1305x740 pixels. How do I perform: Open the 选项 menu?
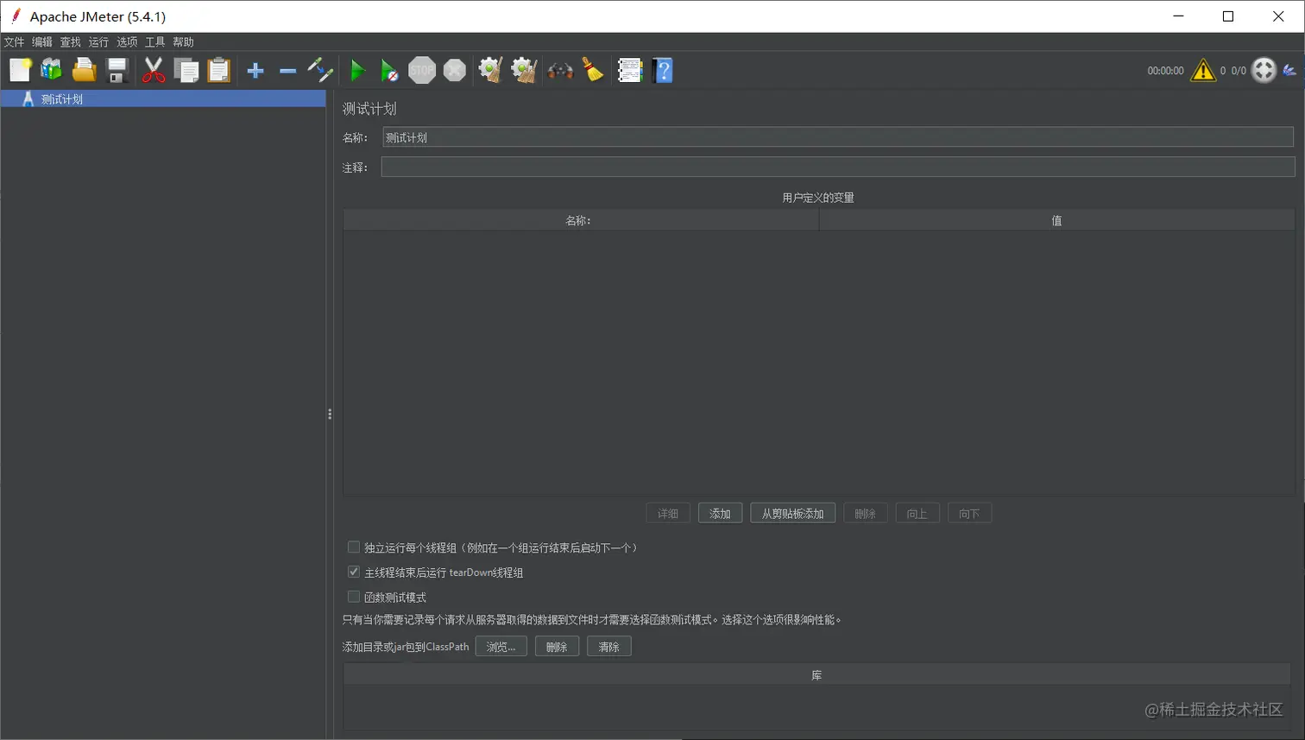127,41
